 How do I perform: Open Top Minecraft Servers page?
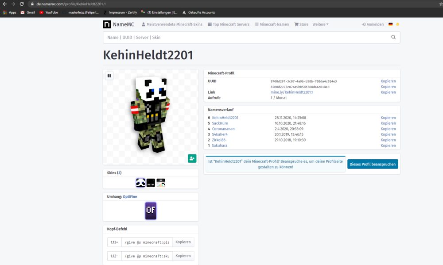pos(228,24)
